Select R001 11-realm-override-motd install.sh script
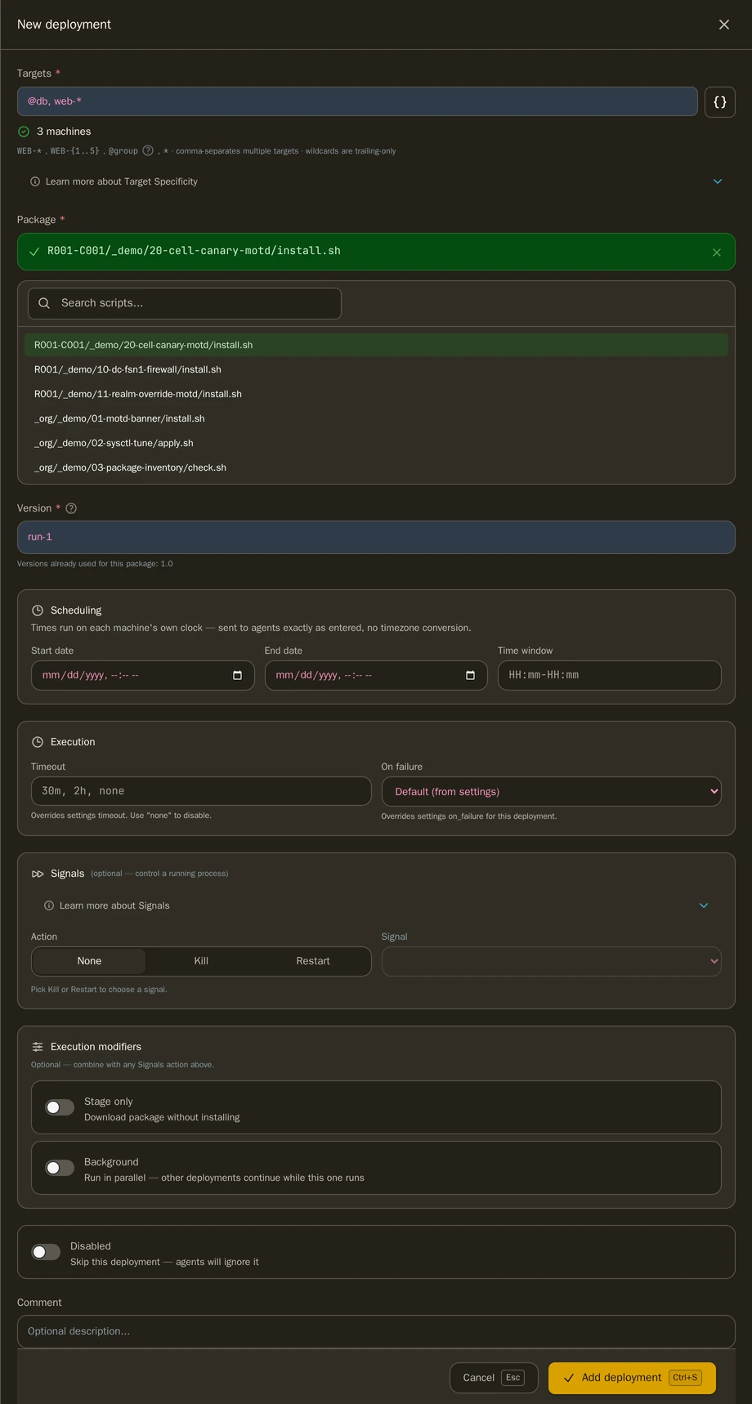 [376, 394]
